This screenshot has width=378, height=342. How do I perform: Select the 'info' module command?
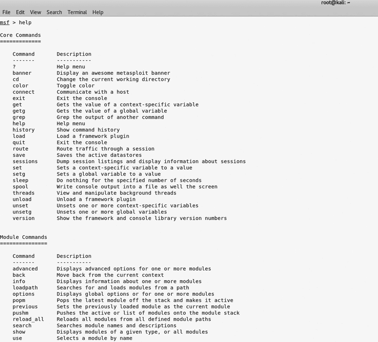coord(19,281)
